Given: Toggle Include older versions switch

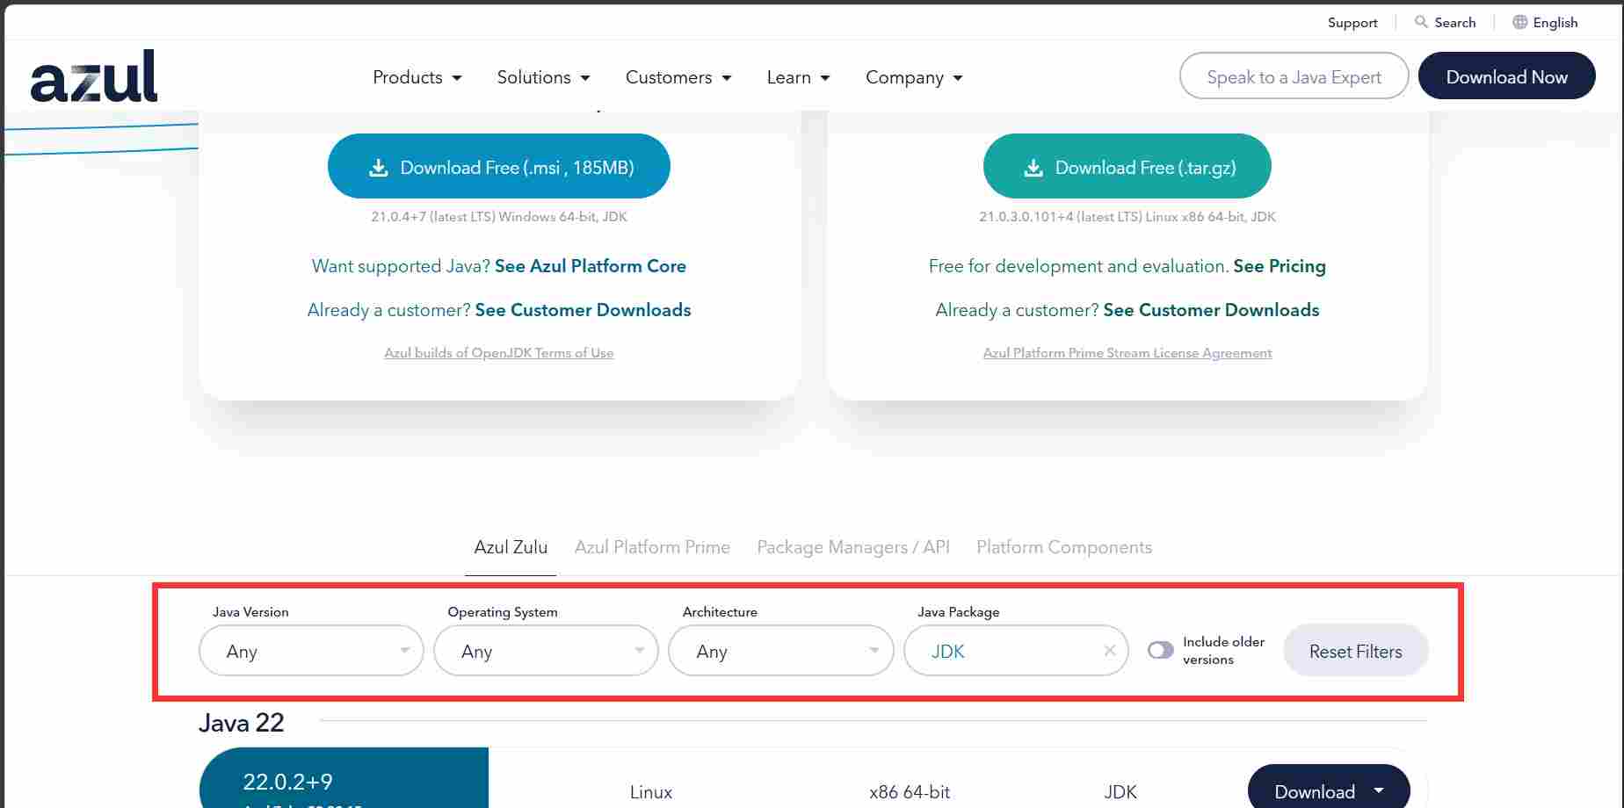Looking at the screenshot, I should click(x=1160, y=651).
